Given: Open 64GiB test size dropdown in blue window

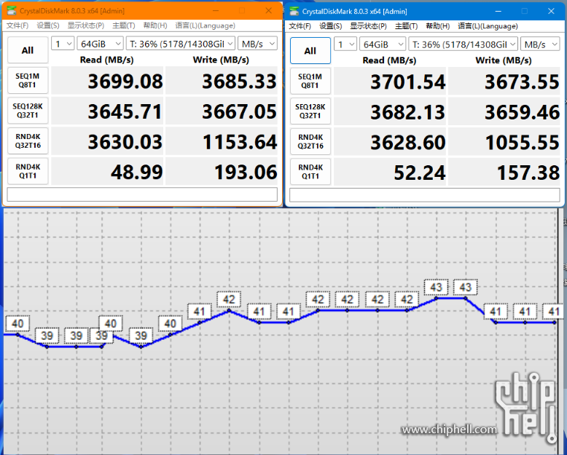Looking at the screenshot, I should [383, 44].
